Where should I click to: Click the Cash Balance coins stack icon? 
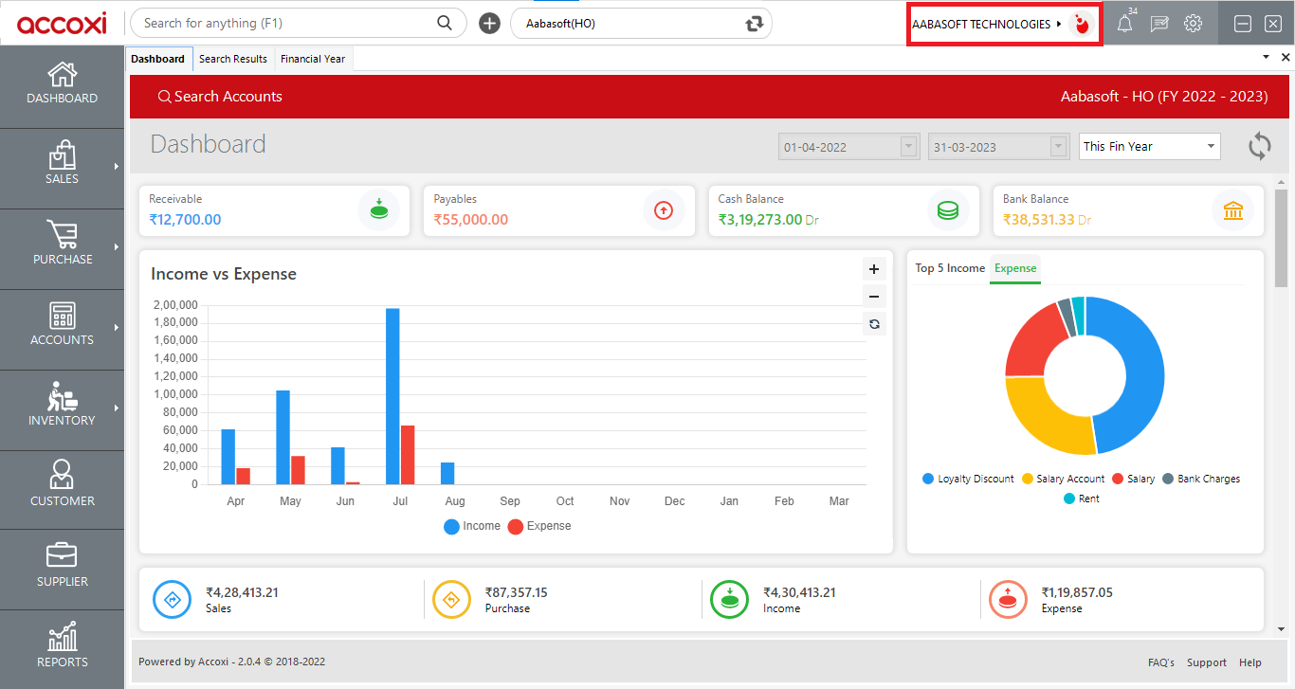pos(948,210)
